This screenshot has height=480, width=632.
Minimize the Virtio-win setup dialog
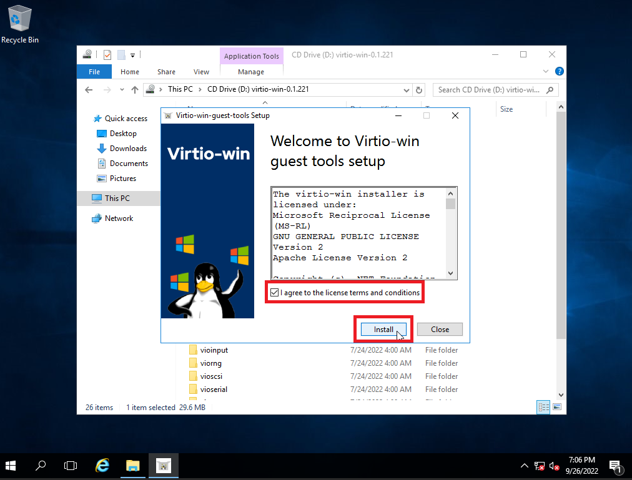coord(398,115)
